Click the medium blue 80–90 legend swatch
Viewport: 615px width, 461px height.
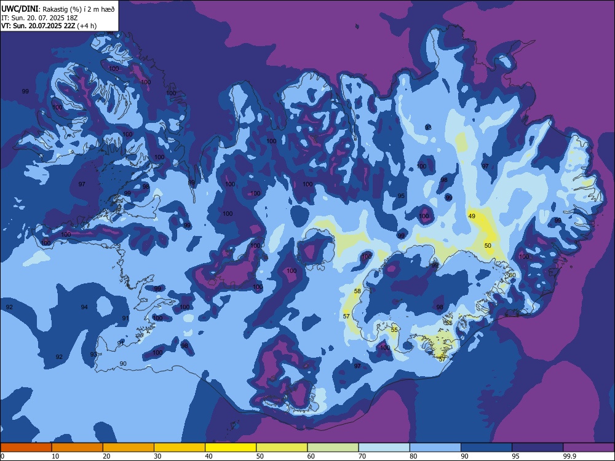pos(435,447)
